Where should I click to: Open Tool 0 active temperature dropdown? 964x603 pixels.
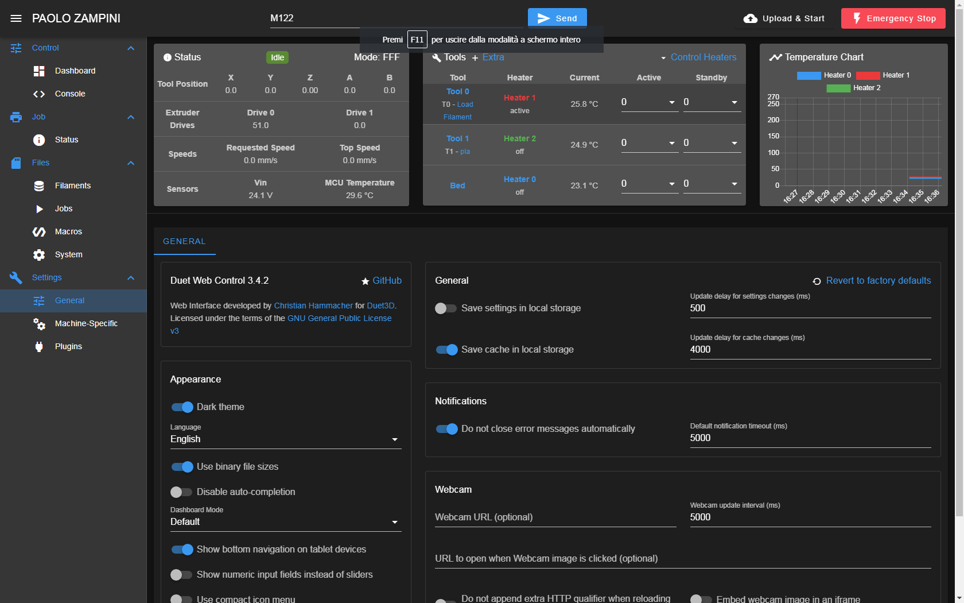[x=672, y=103]
